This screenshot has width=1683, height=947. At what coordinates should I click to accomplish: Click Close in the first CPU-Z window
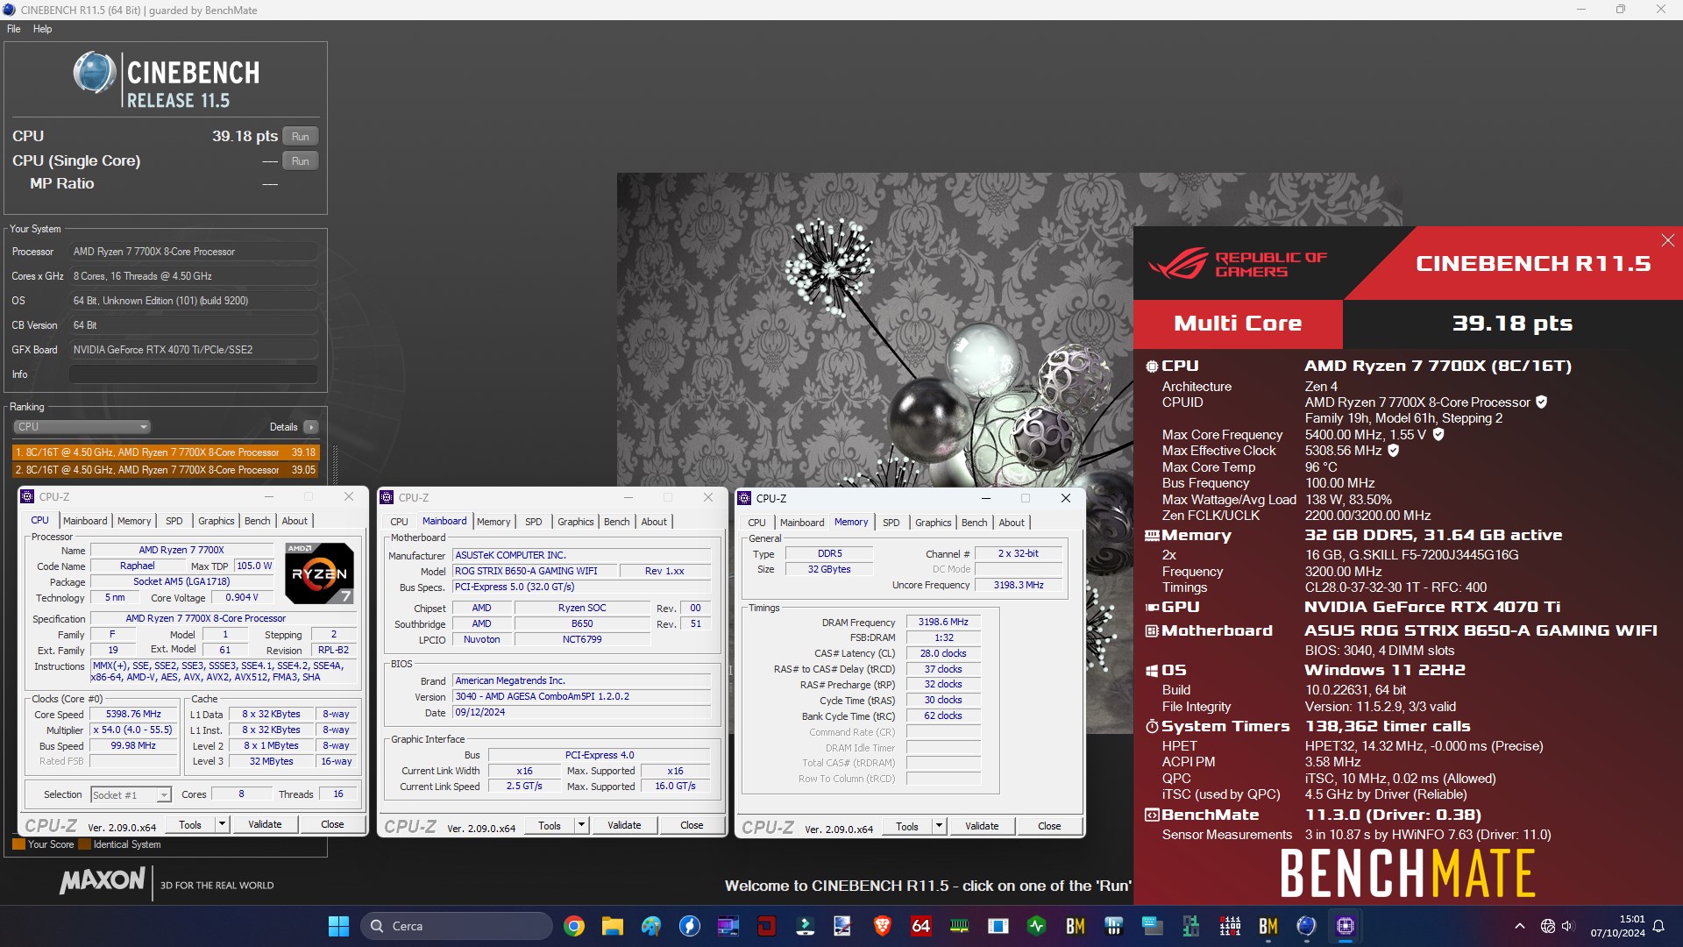point(332,824)
